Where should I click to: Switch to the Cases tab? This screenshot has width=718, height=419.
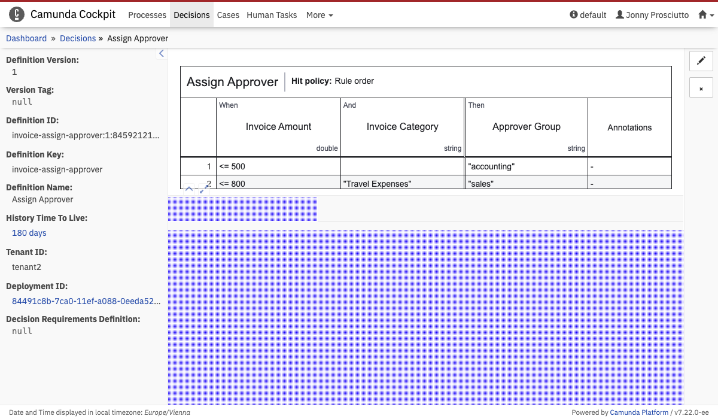coord(228,15)
